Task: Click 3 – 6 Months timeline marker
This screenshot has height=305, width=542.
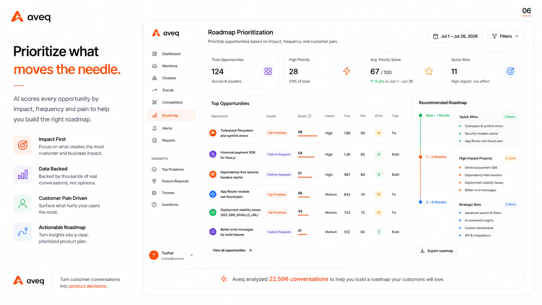Action: tap(420, 202)
